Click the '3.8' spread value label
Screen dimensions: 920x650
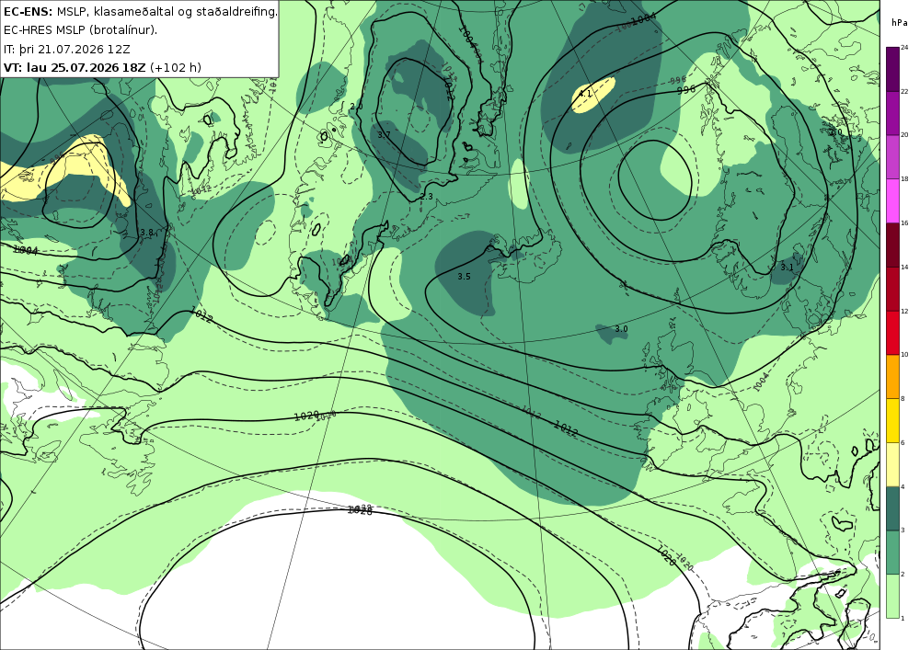(x=146, y=232)
